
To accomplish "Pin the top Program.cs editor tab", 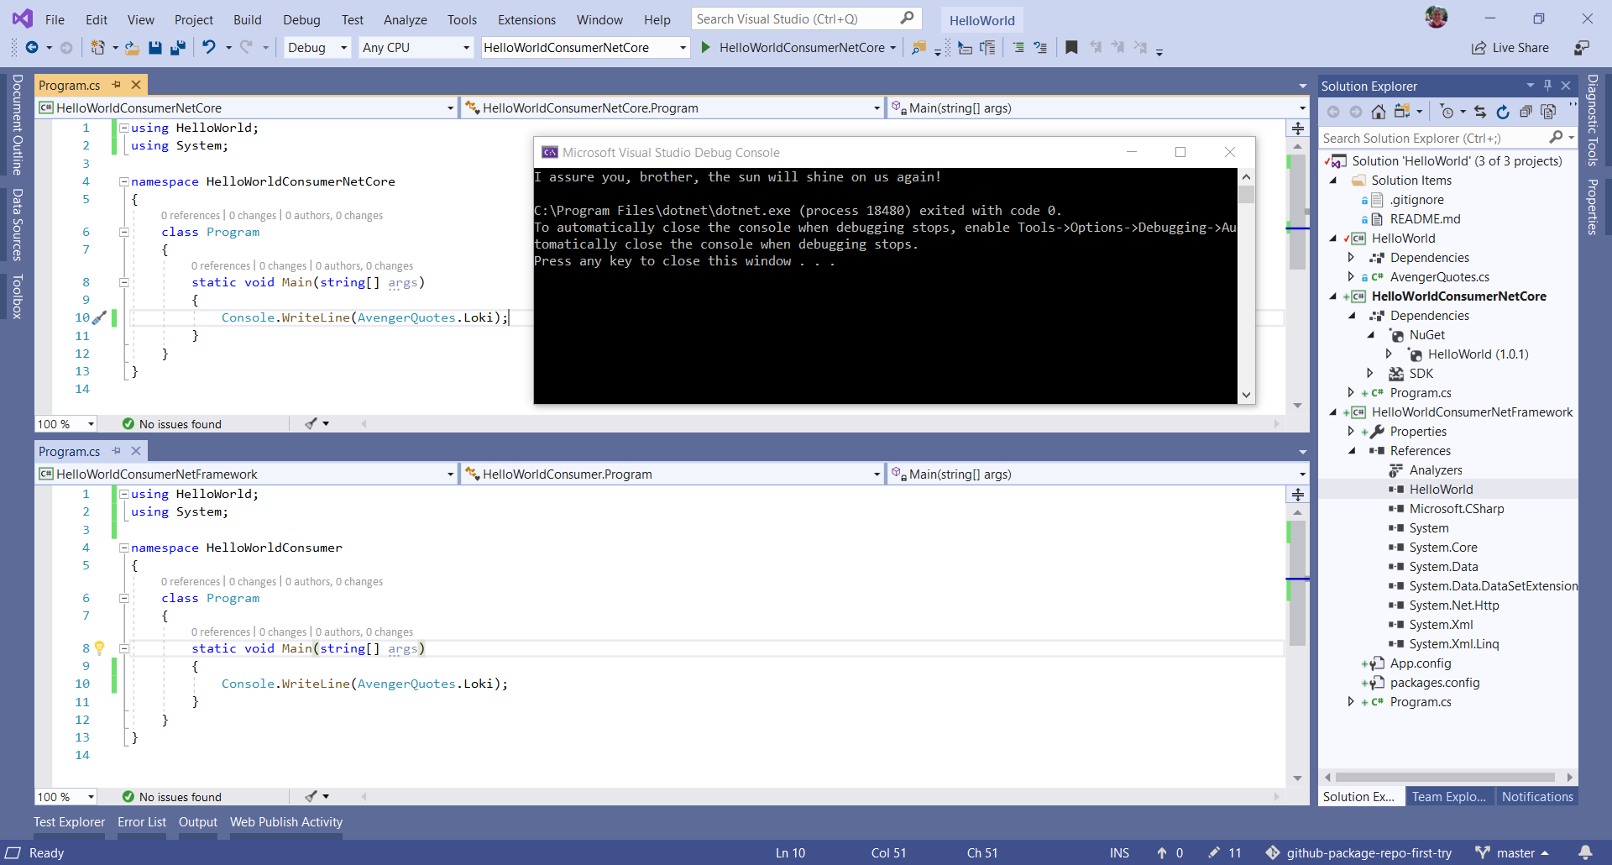I will [x=117, y=85].
